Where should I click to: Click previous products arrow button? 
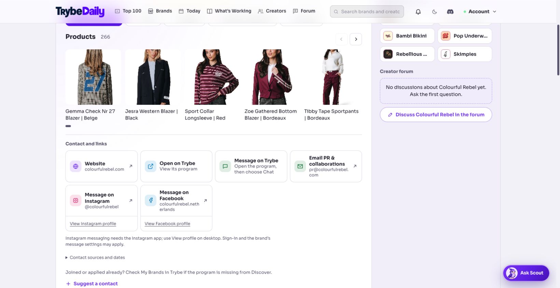coord(341,39)
